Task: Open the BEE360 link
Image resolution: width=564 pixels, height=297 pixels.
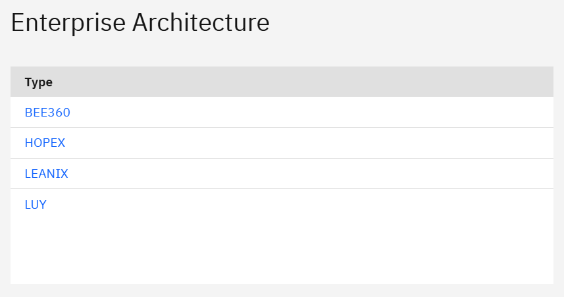Action: point(47,113)
